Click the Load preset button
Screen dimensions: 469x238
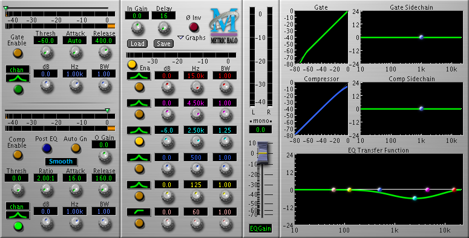click(x=137, y=44)
